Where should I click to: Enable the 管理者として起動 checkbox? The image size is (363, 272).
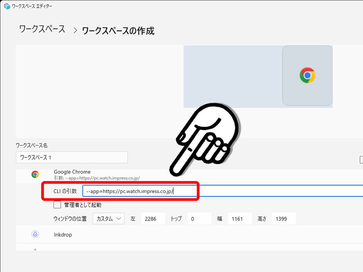tap(57, 204)
